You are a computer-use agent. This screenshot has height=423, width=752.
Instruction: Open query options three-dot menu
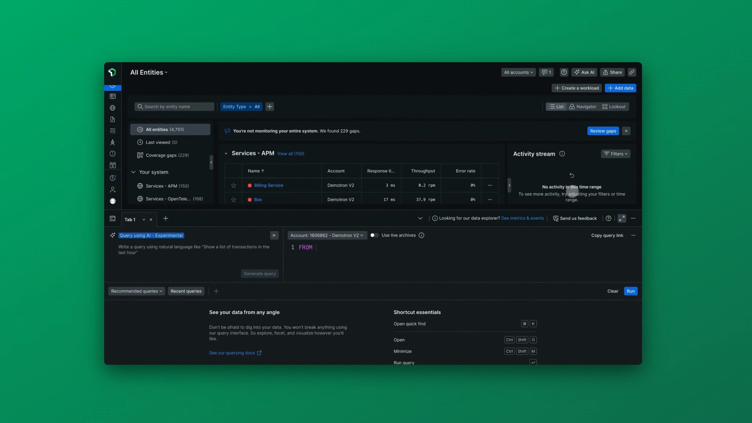click(x=633, y=235)
